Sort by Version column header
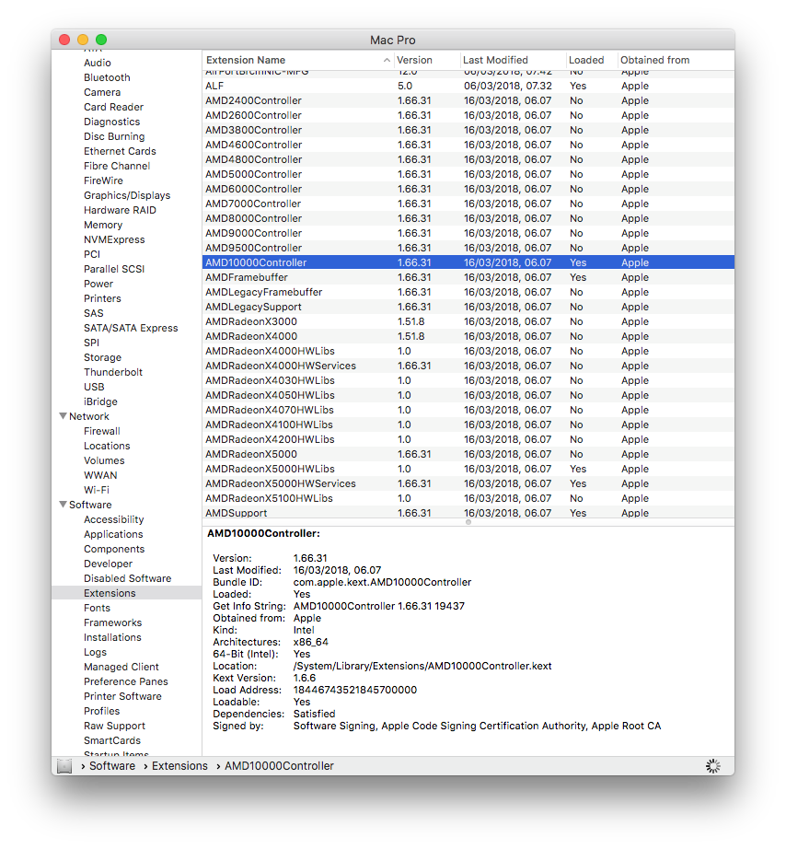 pyautogui.click(x=426, y=60)
